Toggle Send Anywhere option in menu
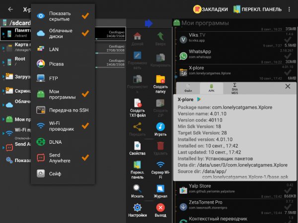This screenshot has width=298, height=223. (x=63, y=158)
